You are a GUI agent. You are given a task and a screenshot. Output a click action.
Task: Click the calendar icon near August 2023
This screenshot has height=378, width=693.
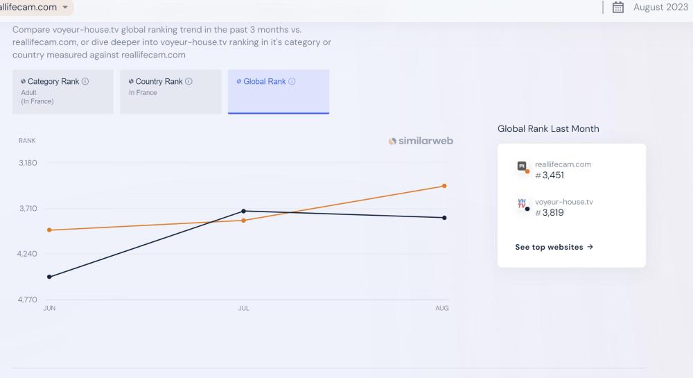(619, 8)
